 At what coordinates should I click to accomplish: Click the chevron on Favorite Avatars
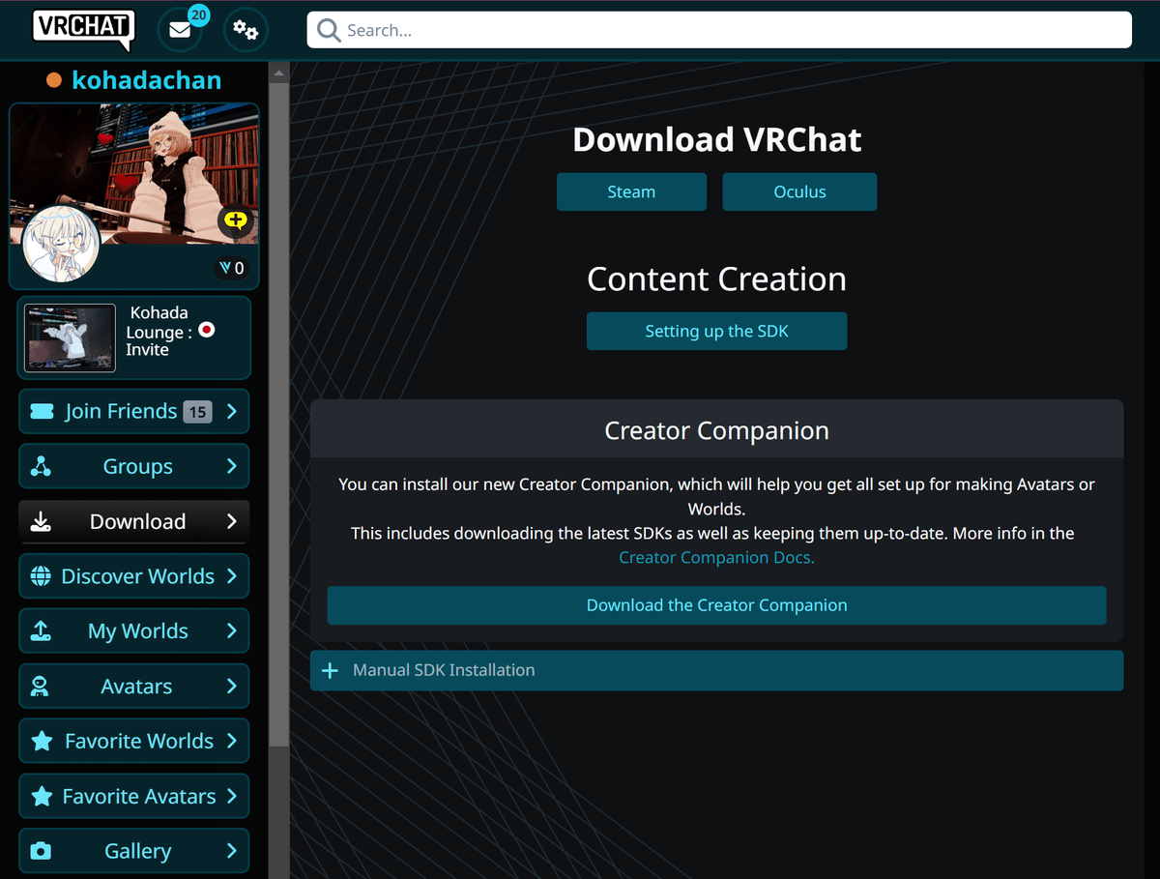pos(231,796)
